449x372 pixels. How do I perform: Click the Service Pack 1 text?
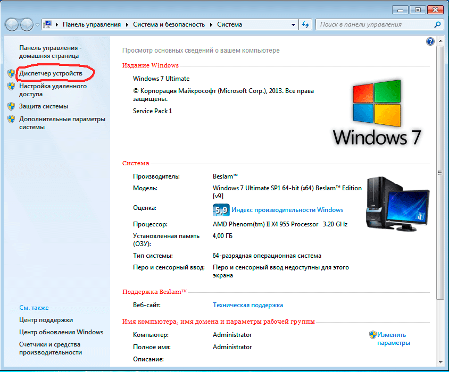[x=152, y=111]
